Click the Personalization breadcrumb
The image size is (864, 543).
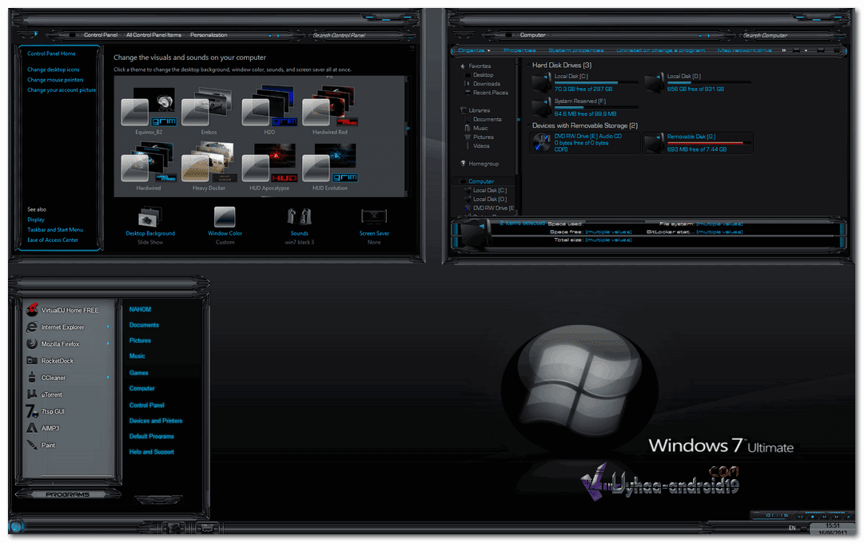(209, 34)
